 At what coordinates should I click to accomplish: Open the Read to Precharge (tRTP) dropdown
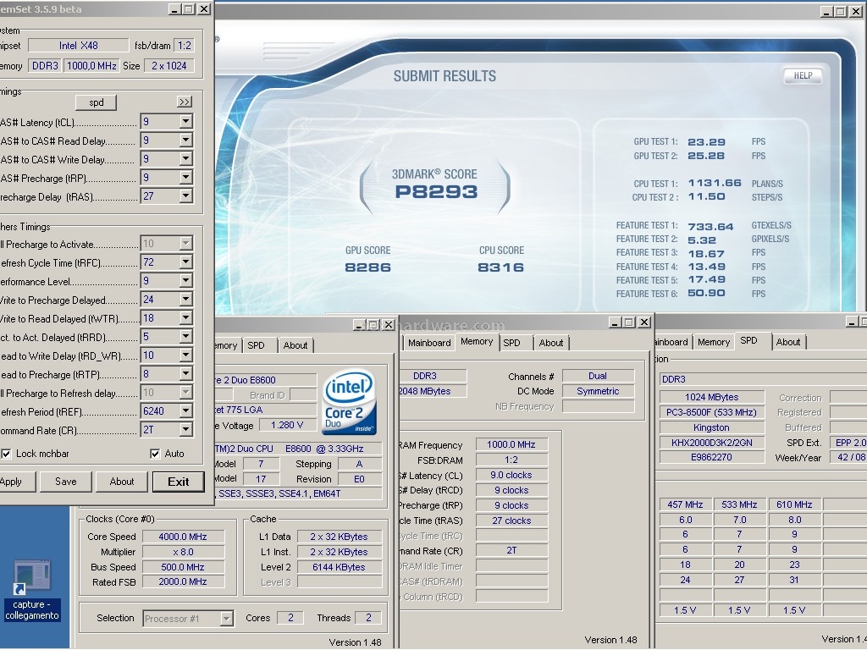click(x=185, y=373)
